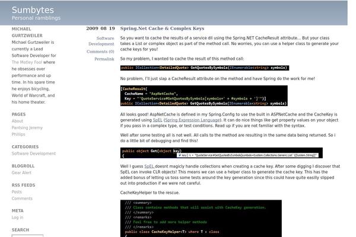Click the SEARCH sidebar heading
This screenshot has height=237, width=356.
(x=20, y=230)
